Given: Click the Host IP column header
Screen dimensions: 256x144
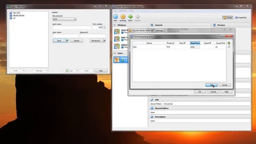Looking at the screenshot, I should pos(182,43).
